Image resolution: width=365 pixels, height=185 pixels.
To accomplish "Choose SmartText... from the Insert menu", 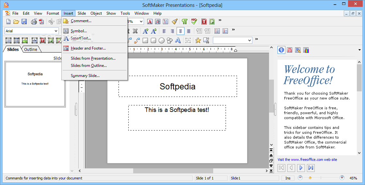I will point(94,38).
